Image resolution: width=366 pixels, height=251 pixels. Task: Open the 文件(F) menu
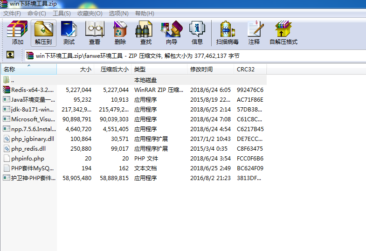(12, 14)
